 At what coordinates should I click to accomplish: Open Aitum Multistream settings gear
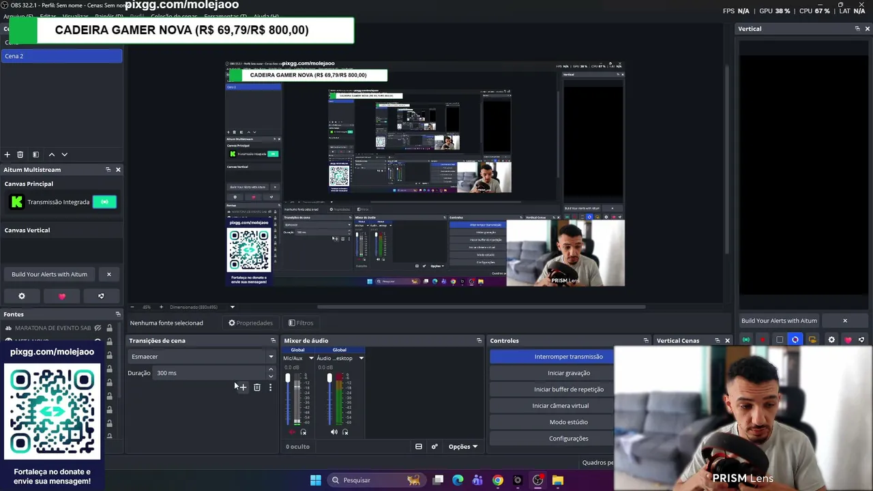[22, 296]
